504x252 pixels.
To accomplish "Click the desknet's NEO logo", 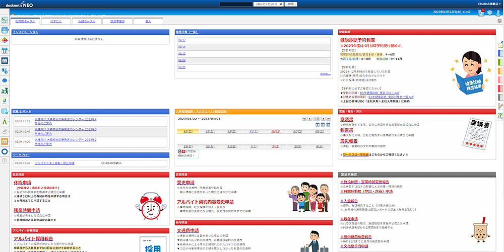I will (19, 5).
